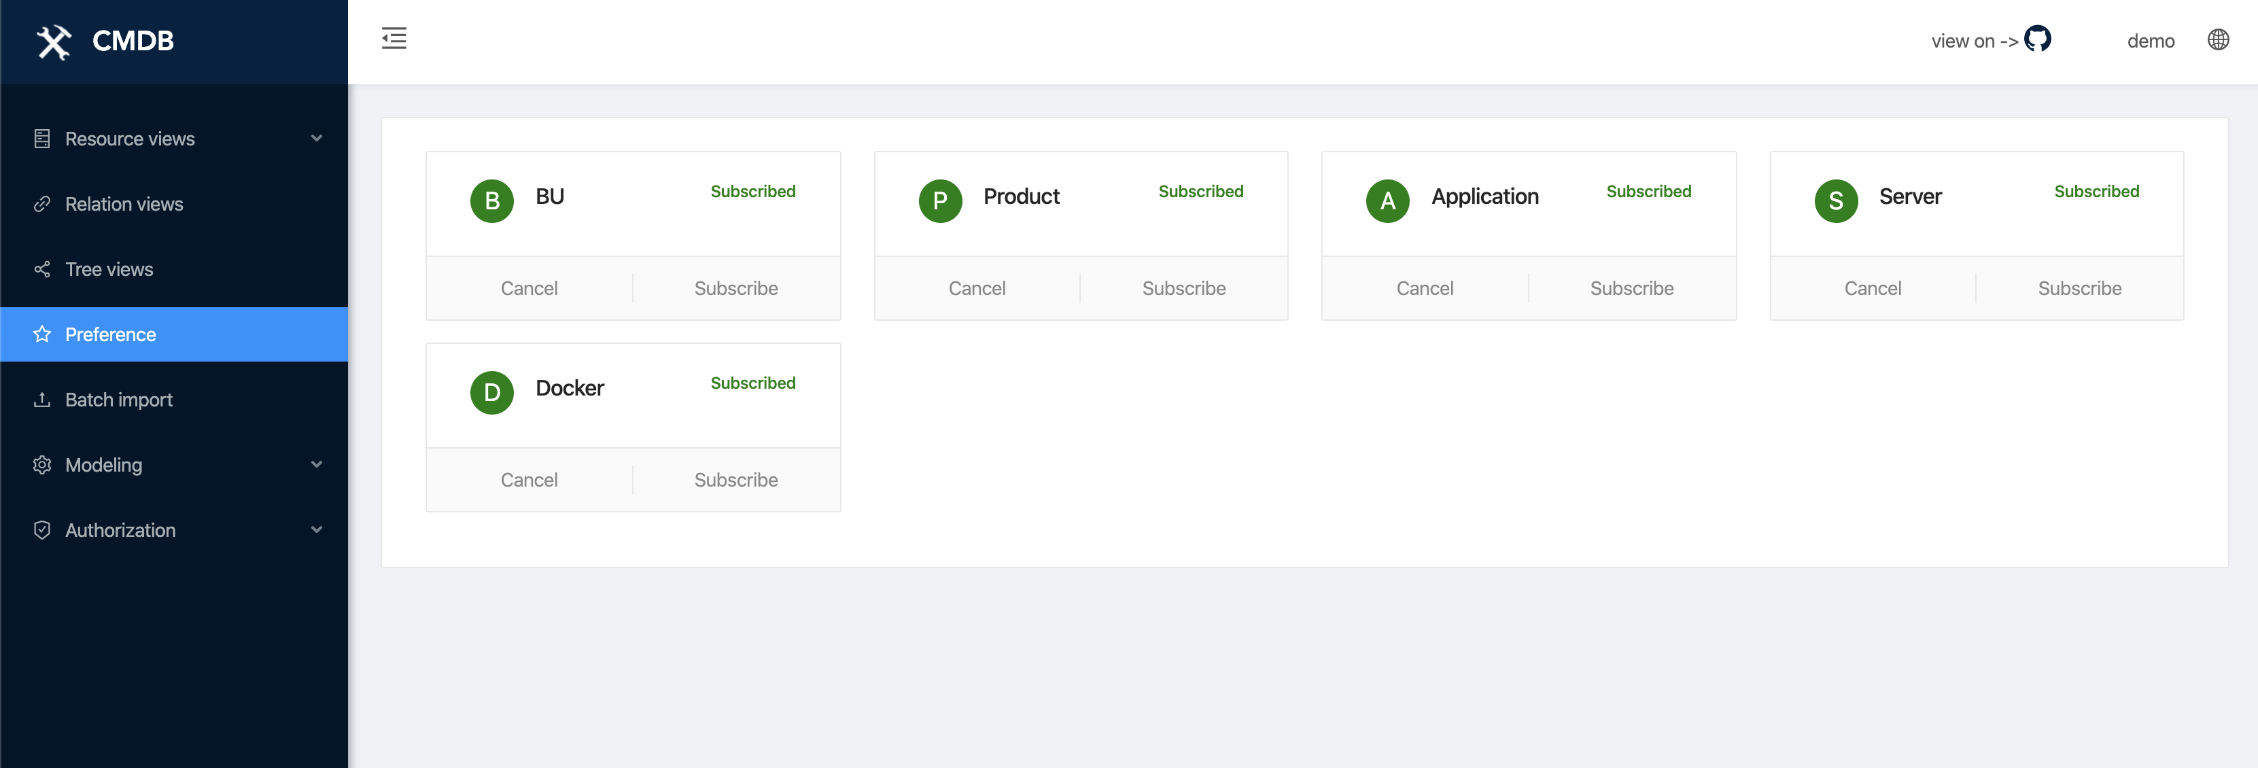The width and height of the screenshot is (2258, 768).
Task: Click Subscribe on the Server card
Action: pos(2079,288)
